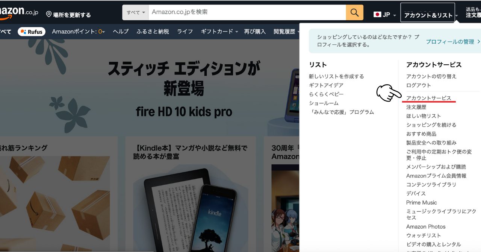Click the underlined アカウントサービス link
The height and width of the screenshot is (252, 481).
point(430,97)
